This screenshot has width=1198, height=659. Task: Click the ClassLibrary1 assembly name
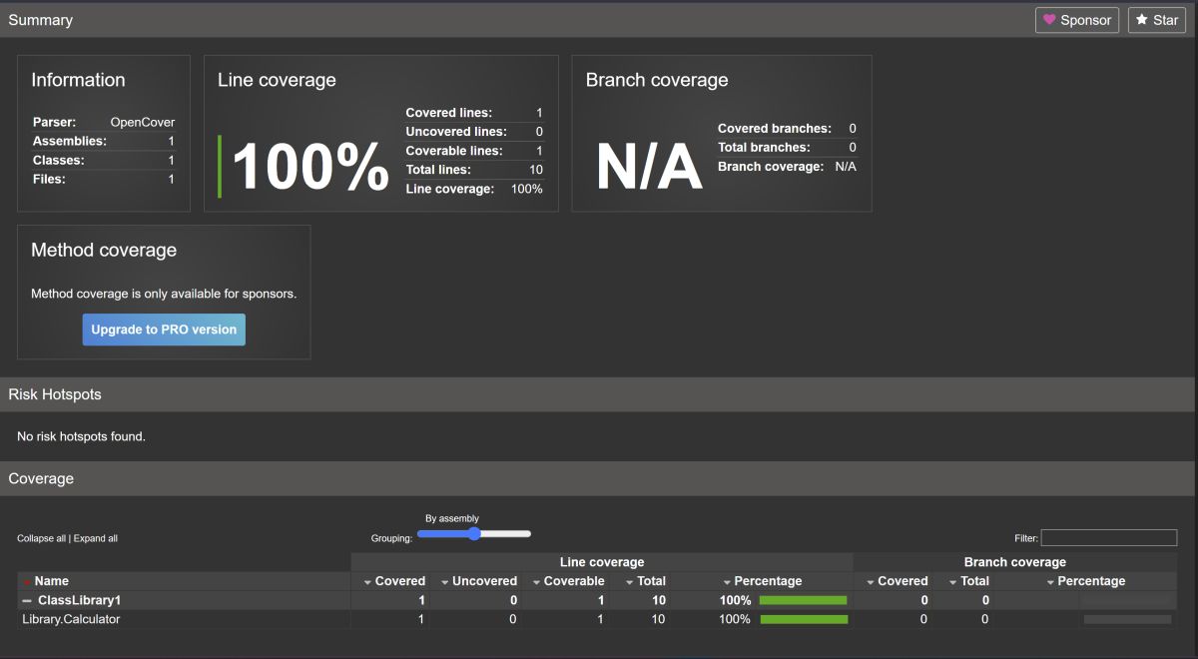(79, 601)
